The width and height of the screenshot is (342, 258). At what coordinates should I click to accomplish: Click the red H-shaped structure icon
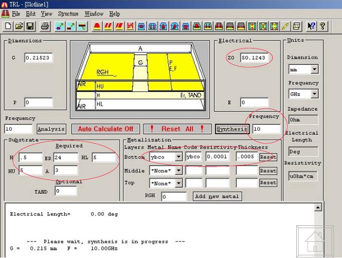130,26
